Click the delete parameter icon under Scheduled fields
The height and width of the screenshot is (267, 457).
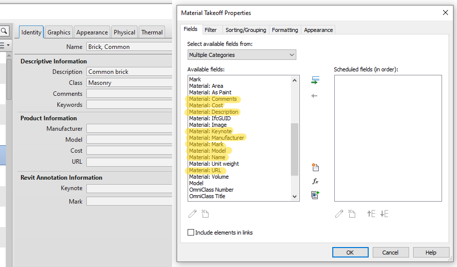352,214
